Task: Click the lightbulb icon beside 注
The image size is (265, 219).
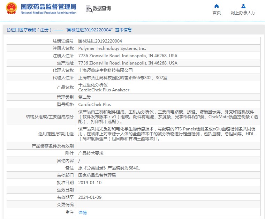Action: [x=67, y=212]
